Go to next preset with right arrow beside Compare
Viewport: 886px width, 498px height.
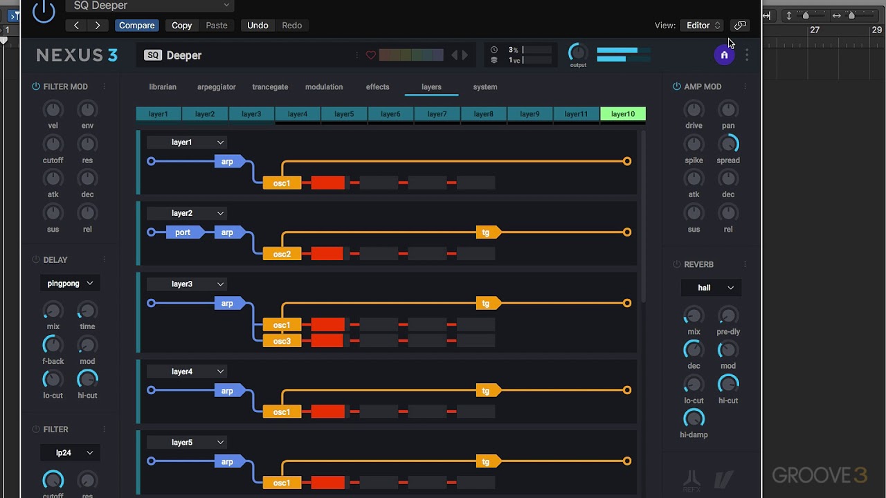[98, 26]
